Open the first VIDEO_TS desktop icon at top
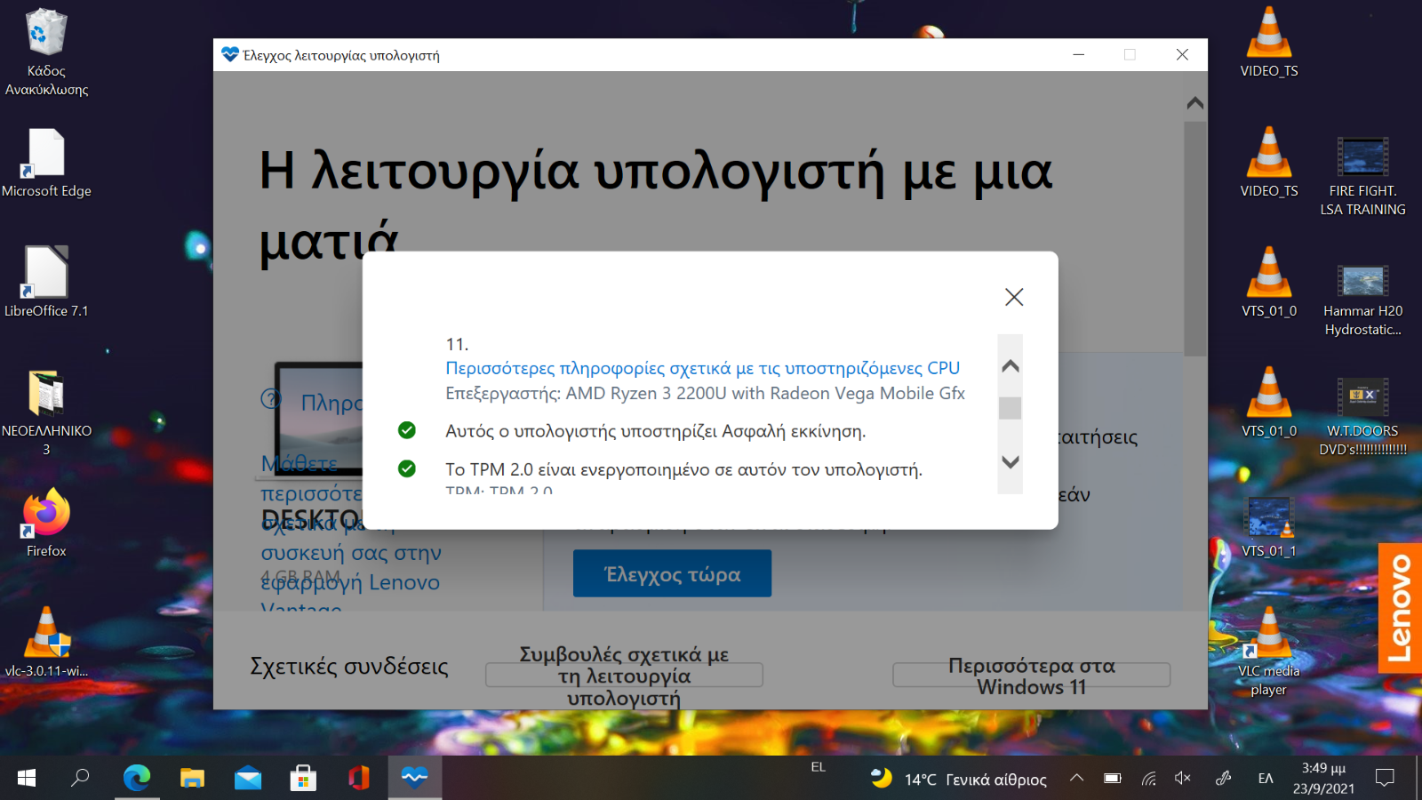The width and height of the screenshot is (1422, 800). pyautogui.click(x=1269, y=42)
